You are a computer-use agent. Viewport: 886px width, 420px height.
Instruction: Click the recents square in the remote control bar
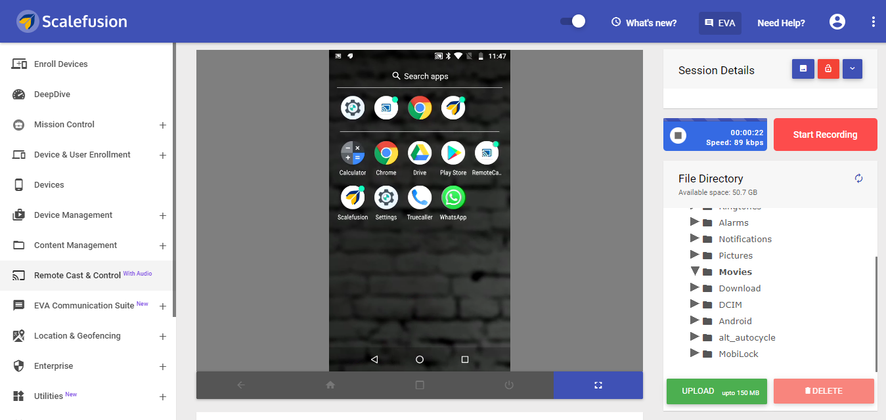[420, 385]
